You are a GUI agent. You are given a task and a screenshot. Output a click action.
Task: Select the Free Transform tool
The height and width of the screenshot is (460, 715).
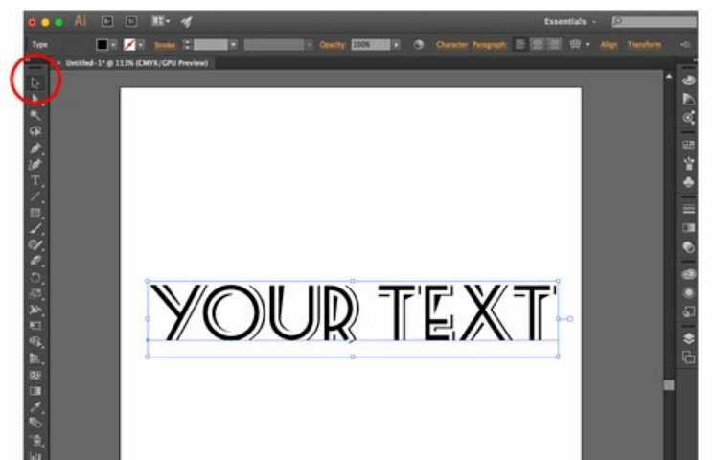pos(35,326)
